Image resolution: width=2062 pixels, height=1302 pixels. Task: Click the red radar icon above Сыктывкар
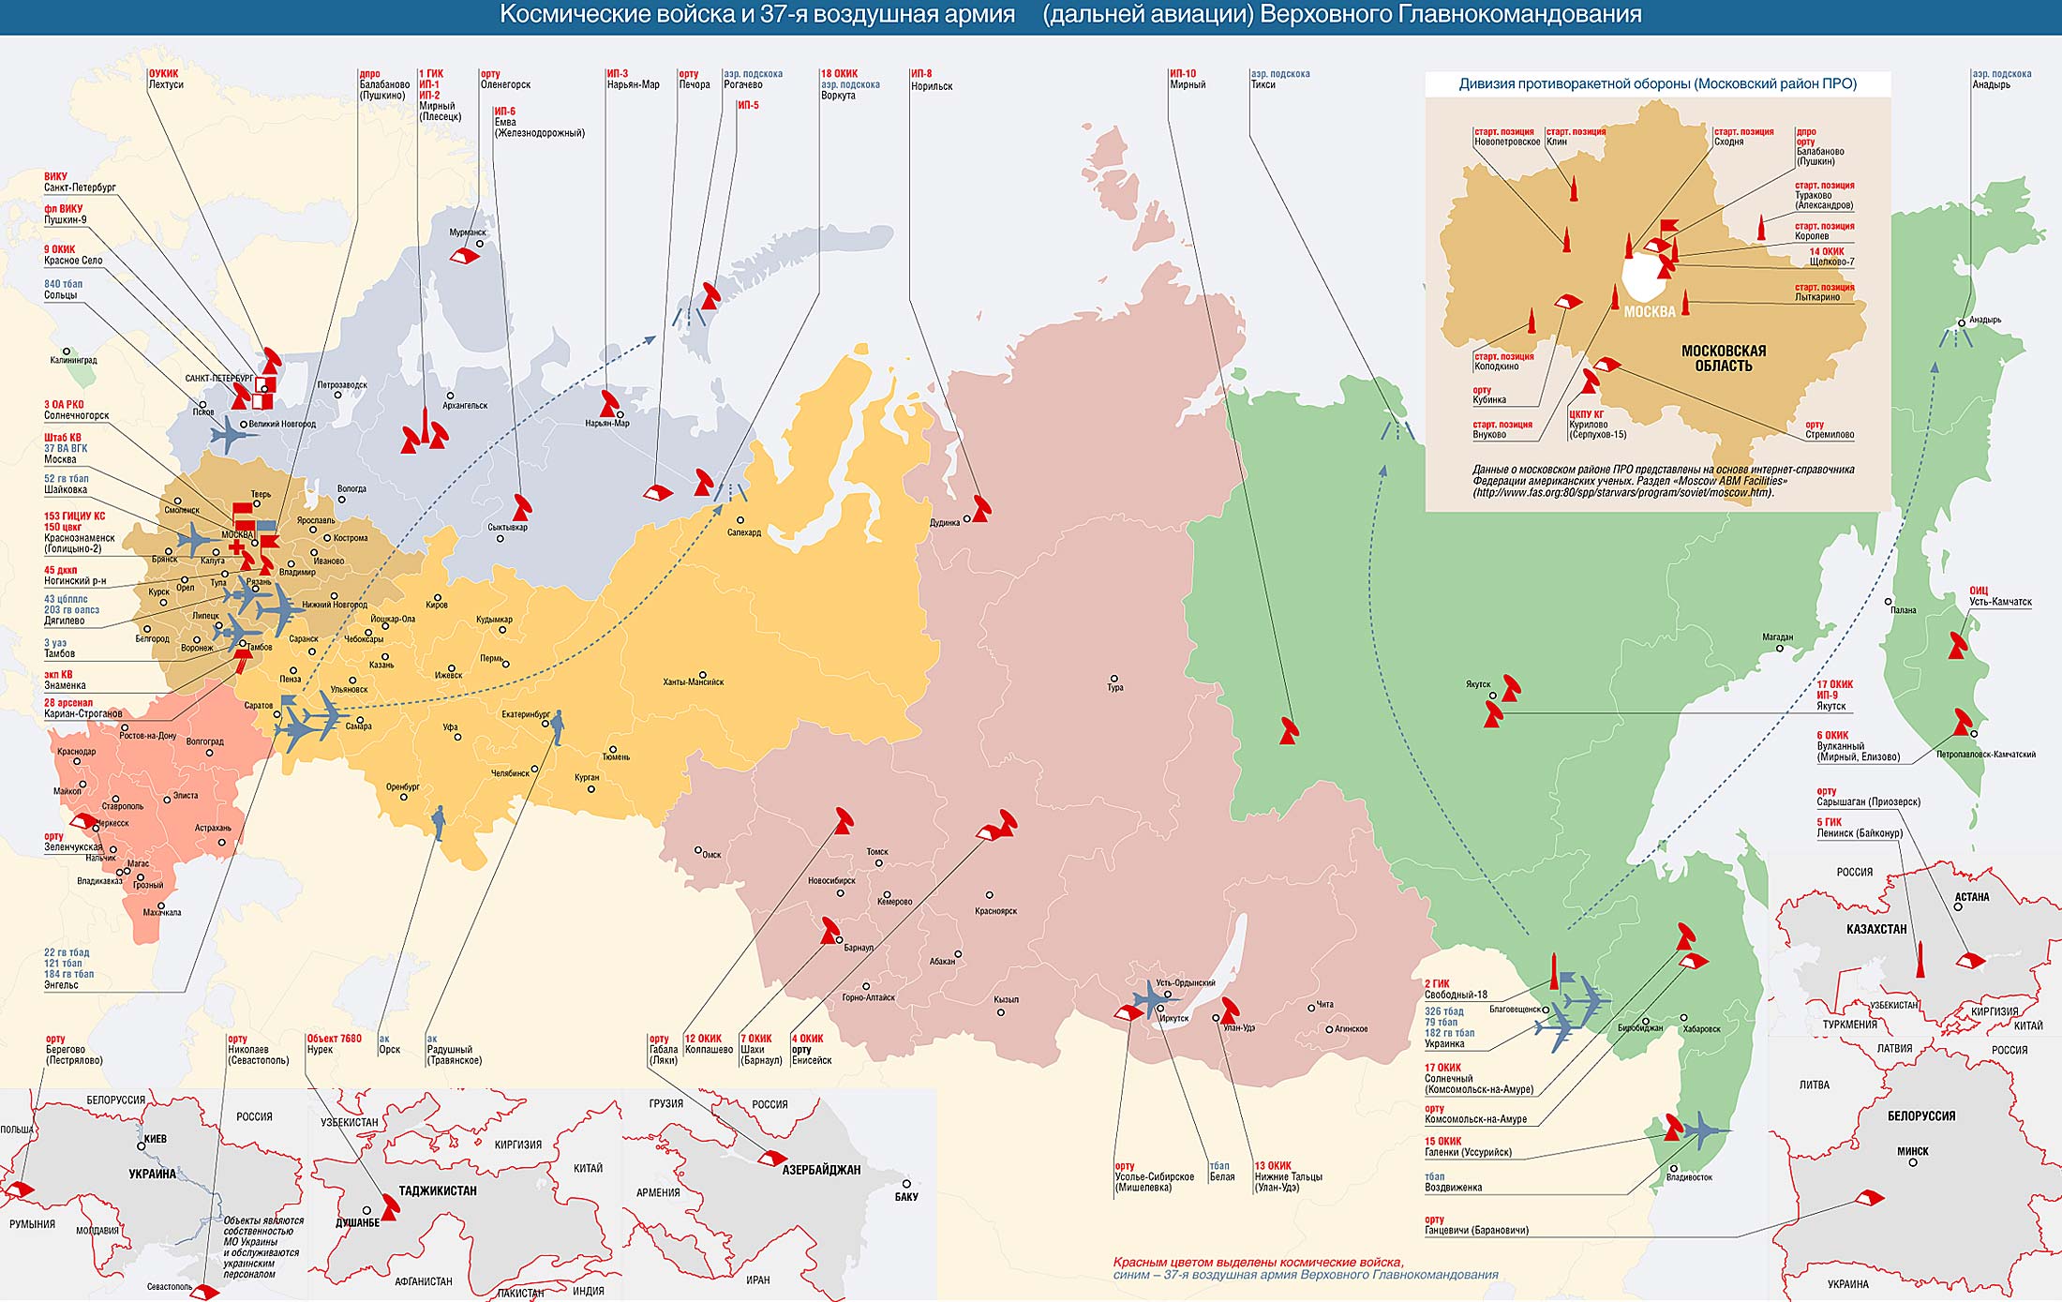point(522,507)
